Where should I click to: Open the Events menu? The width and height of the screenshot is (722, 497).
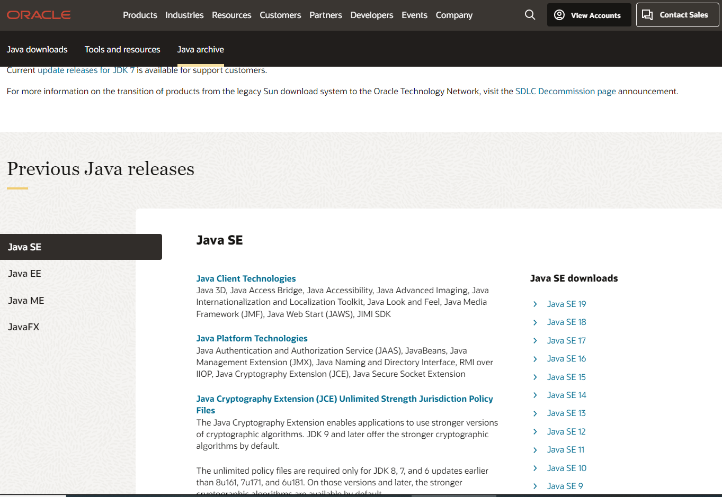click(x=414, y=15)
